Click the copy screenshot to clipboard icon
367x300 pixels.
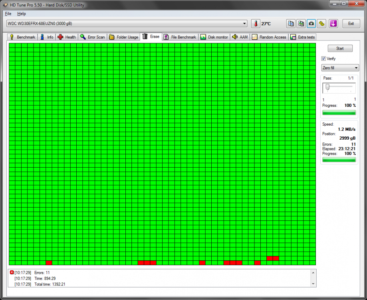point(301,24)
